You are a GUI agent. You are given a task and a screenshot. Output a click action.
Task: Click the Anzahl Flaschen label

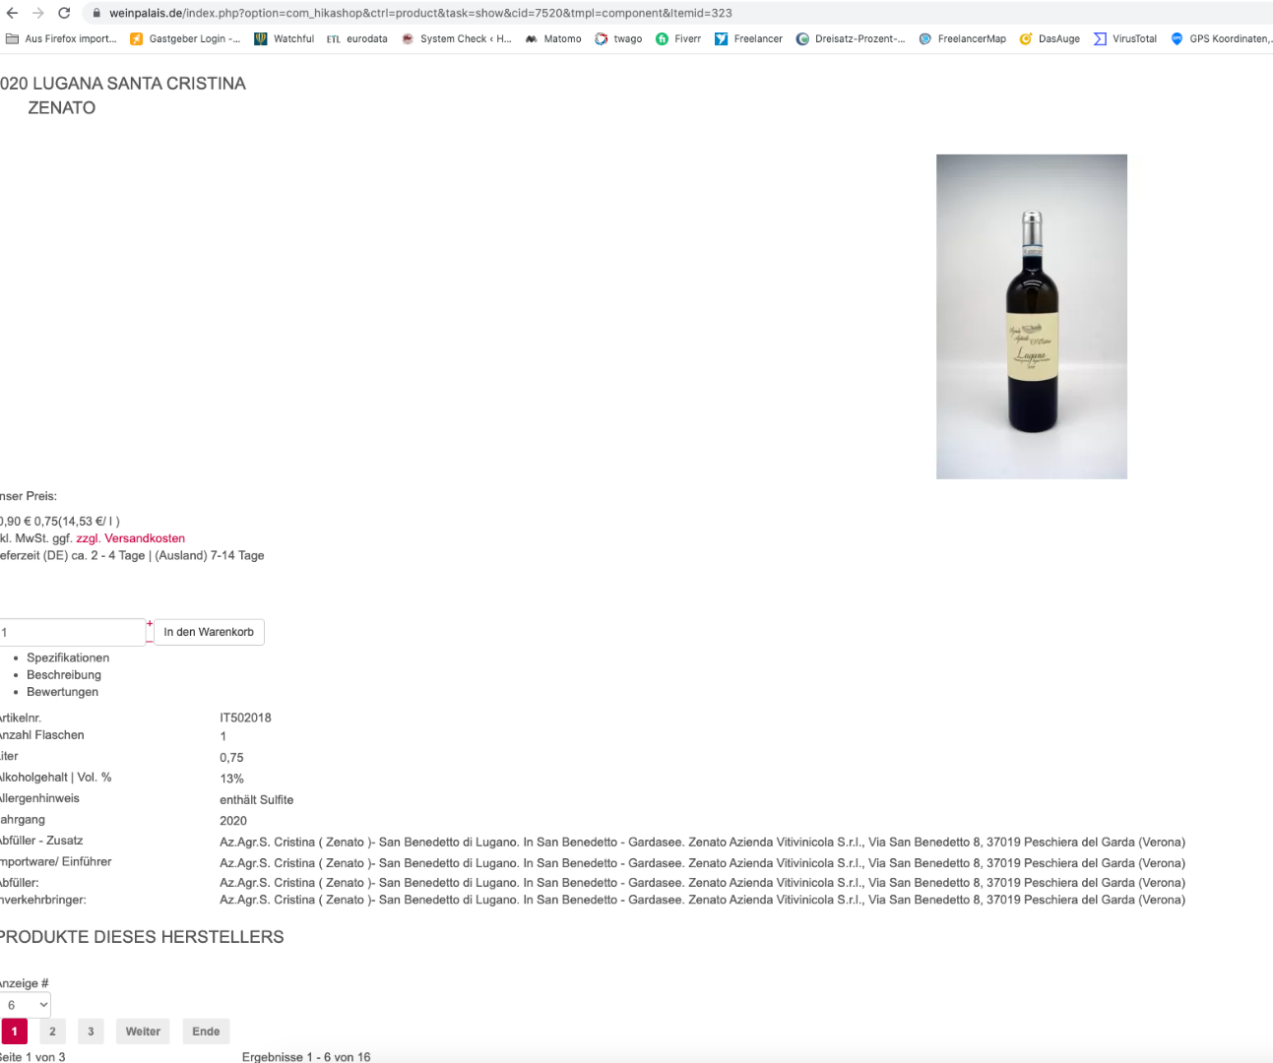click(42, 735)
